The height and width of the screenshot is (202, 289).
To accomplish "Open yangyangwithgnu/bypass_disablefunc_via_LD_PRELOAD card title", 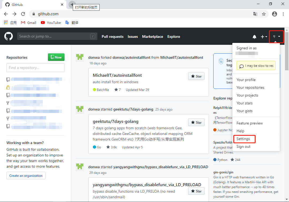I will click(x=147, y=185).
